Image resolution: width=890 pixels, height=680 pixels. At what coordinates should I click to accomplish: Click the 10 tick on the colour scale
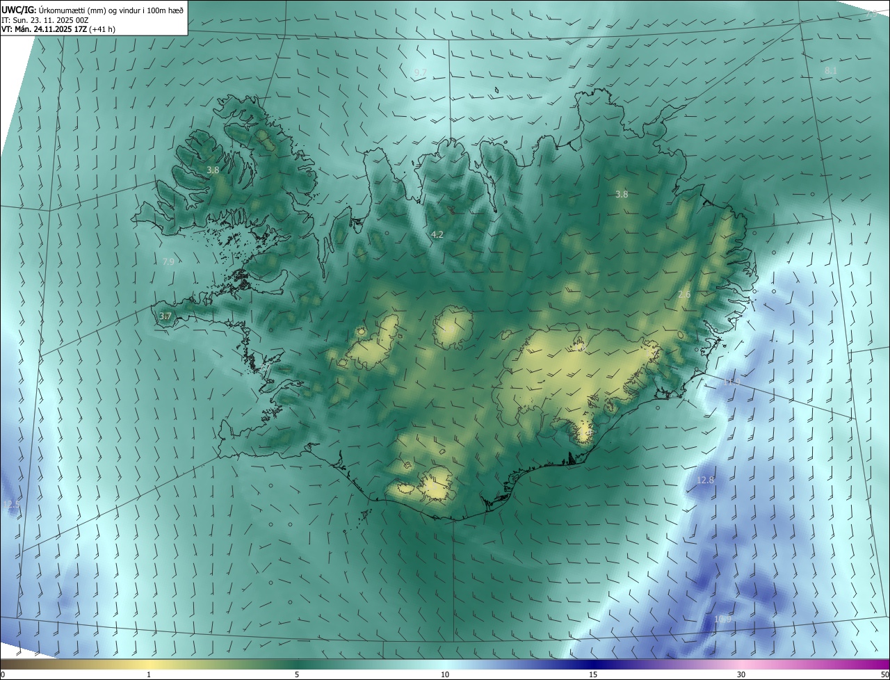point(445,674)
